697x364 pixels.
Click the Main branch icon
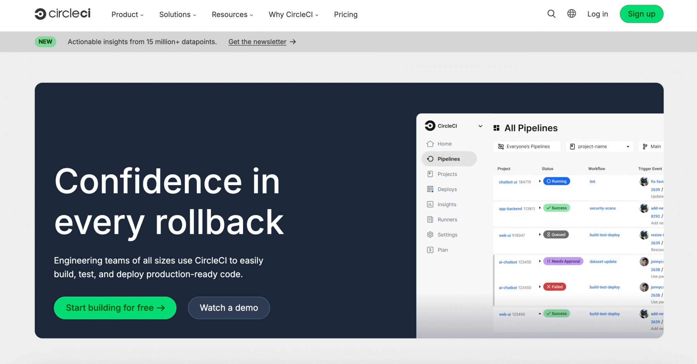point(645,146)
